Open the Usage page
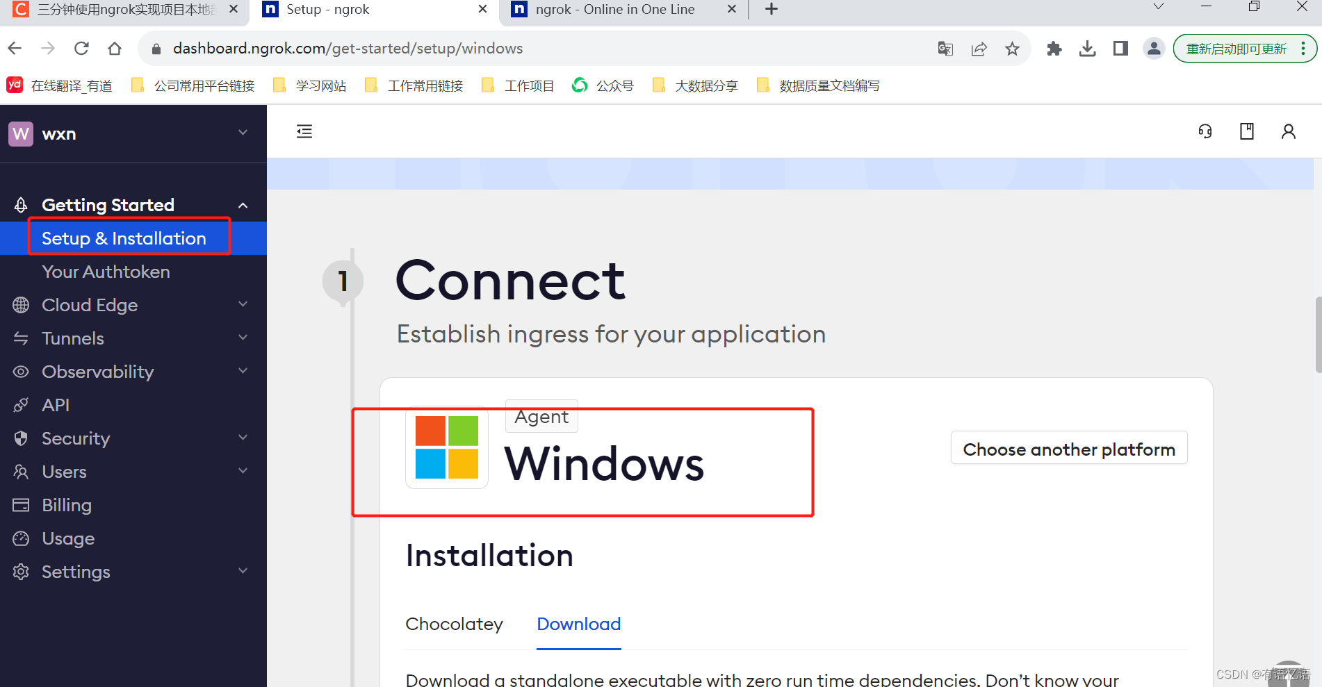1322x687 pixels. pyautogui.click(x=68, y=538)
